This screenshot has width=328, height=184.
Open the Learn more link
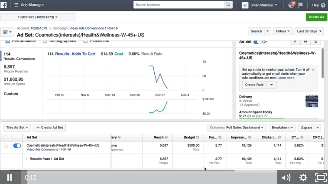tap(286, 78)
